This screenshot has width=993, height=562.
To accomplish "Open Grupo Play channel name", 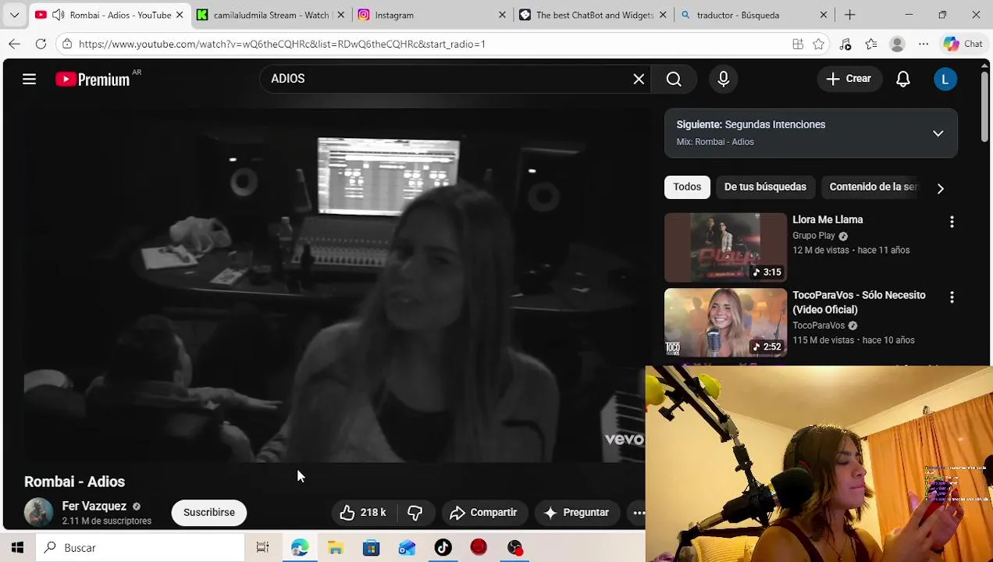I will pos(813,236).
